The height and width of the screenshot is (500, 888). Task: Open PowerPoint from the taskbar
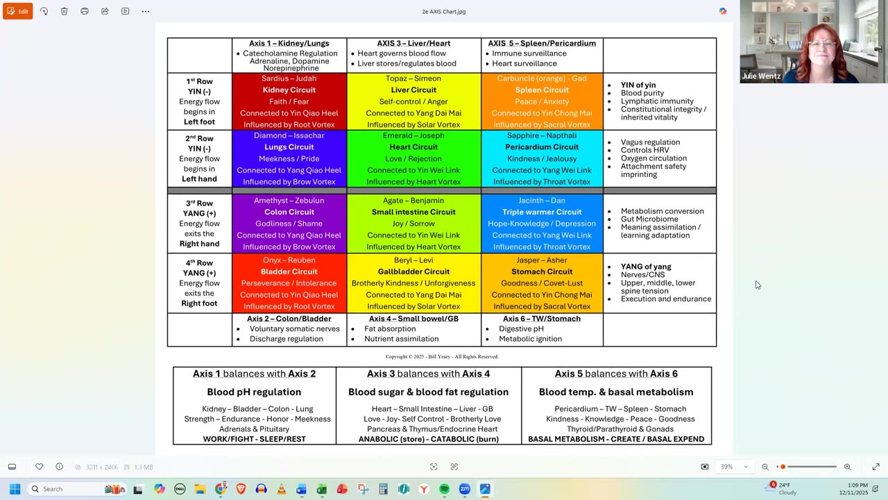(x=342, y=489)
